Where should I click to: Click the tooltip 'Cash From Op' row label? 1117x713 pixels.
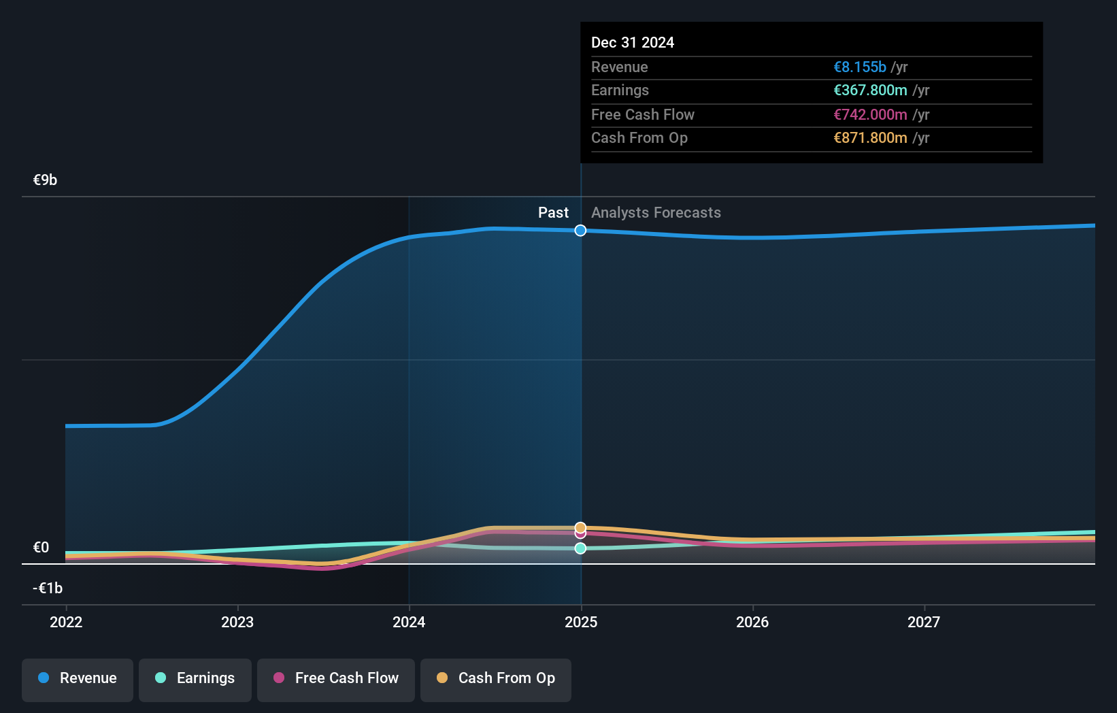pos(639,137)
